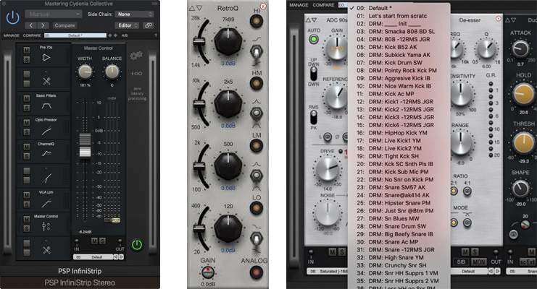Click the Compare button
Image resolution: width=537 pixels, height=289 pixels.
pyautogui.click(x=64, y=25)
